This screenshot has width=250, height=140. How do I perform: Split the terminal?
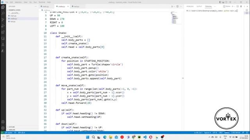tap(237, 6)
